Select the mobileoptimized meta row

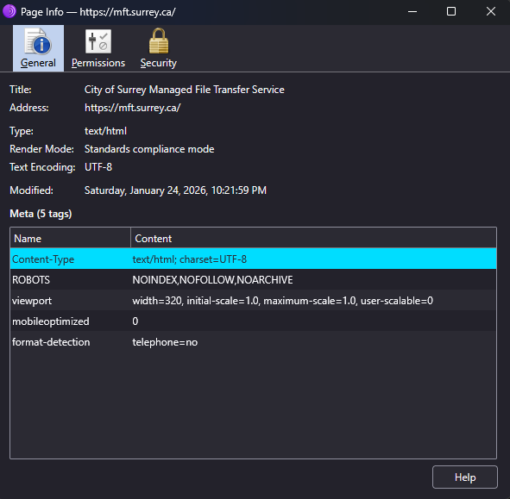253,321
